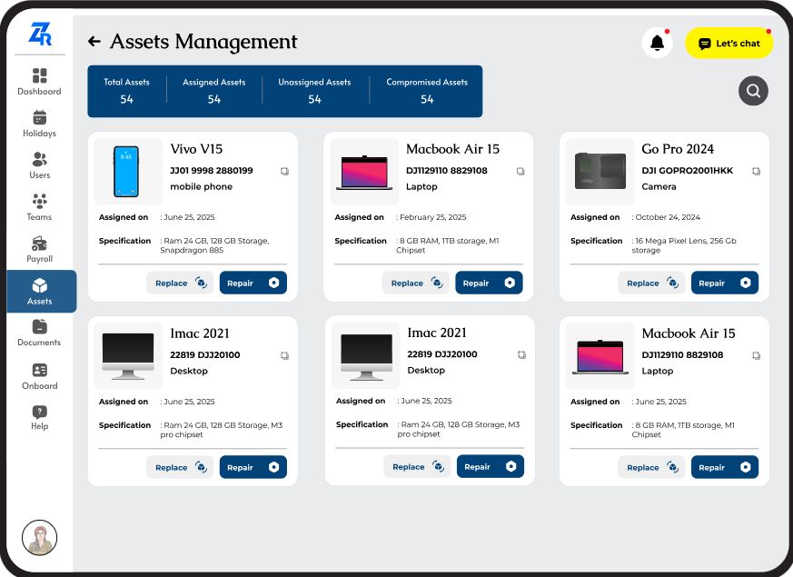Click the date February 25, 2025
Viewport: 793px width, 577px height.
point(433,217)
